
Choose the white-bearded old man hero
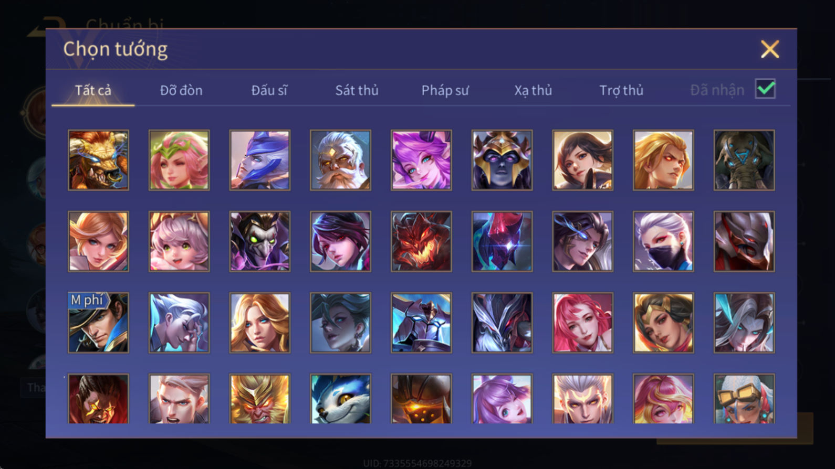[340, 160]
